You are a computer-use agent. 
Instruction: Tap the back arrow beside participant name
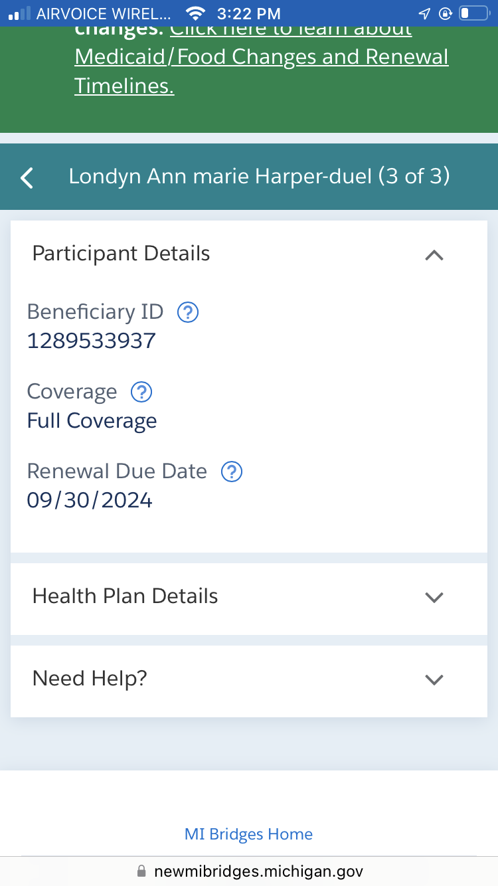27,177
